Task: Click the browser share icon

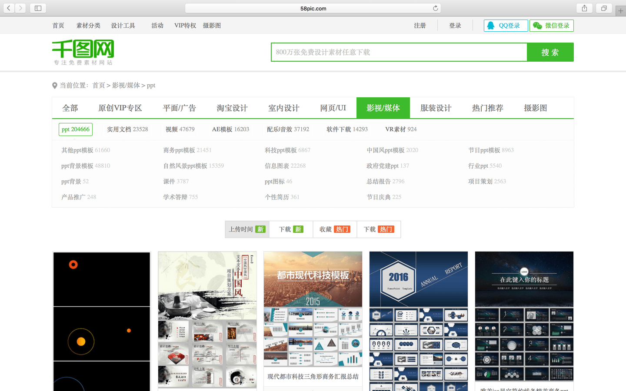Action: pos(584,8)
